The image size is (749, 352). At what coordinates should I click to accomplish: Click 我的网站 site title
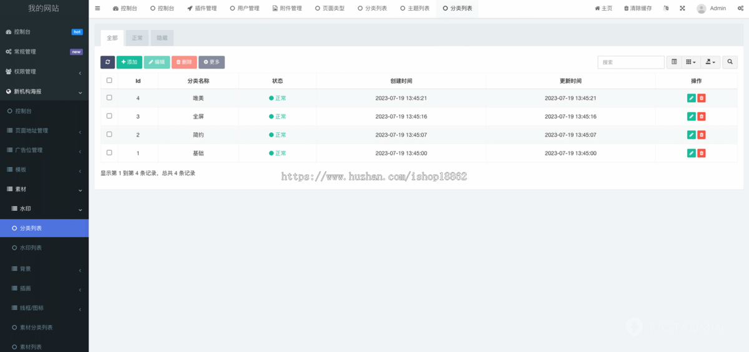click(x=44, y=9)
